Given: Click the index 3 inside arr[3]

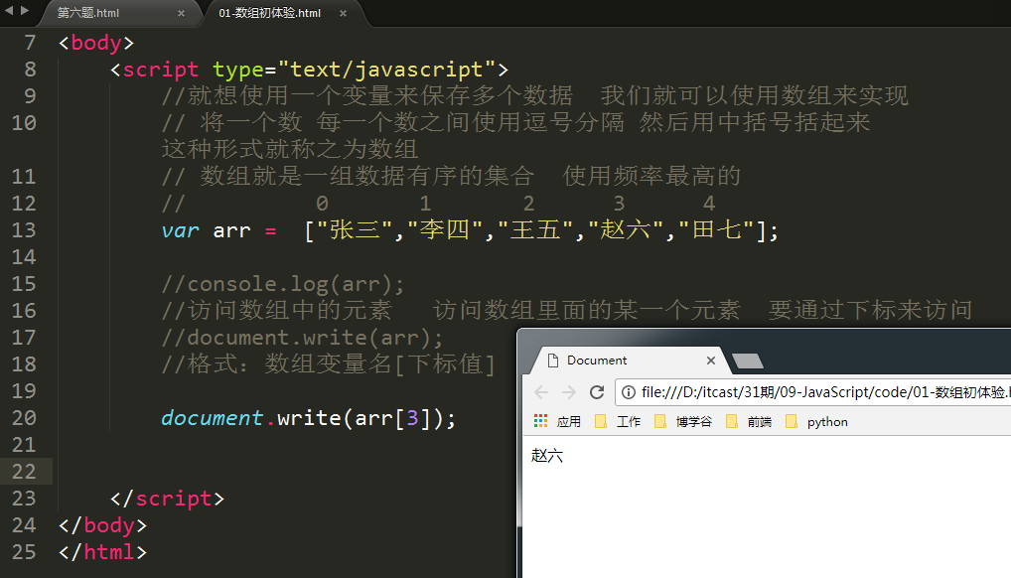Looking at the screenshot, I should pos(412,418).
